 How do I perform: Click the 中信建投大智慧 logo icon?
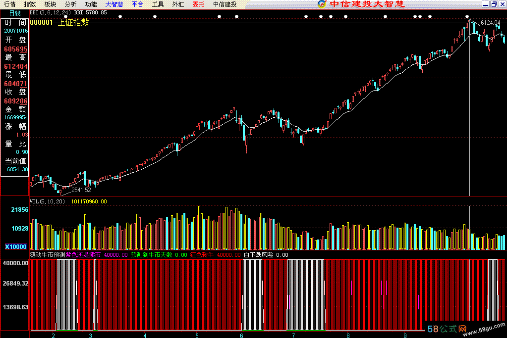[322, 4]
